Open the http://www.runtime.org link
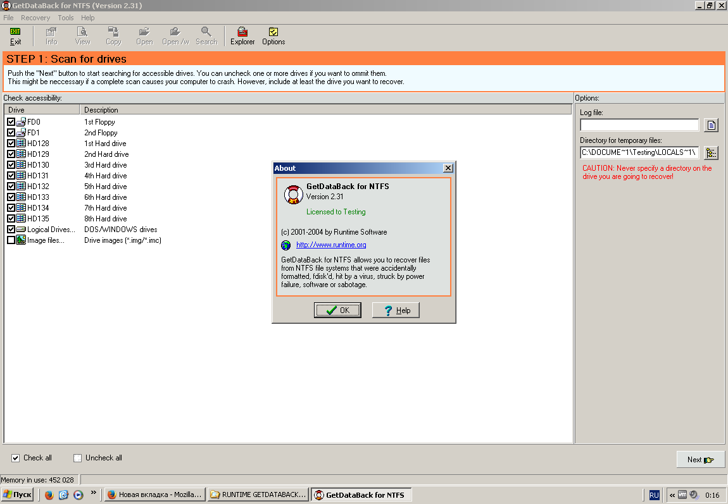 (330, 245)
